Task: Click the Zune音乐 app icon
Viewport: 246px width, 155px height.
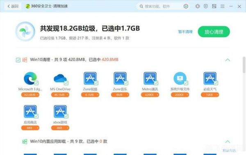Action: coord(120,78)
